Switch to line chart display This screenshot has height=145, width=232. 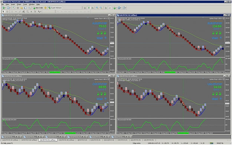(93, 8)
